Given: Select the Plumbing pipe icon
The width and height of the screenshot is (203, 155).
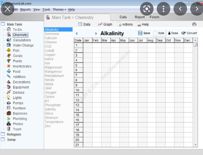Looking at the screenshot, I should click(x=9, y=119).
